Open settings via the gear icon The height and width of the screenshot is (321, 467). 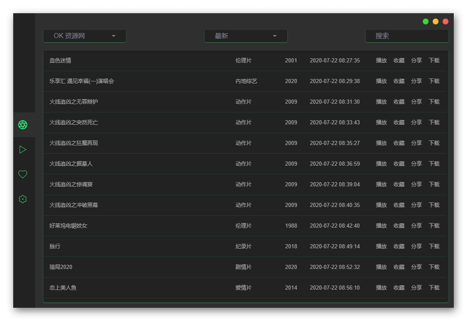[23, 199]
